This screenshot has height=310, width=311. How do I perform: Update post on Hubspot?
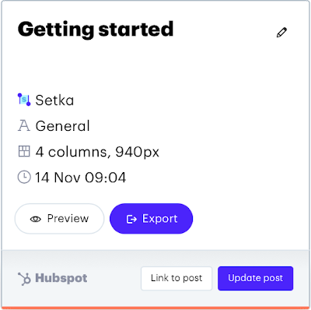click(256, 278)
